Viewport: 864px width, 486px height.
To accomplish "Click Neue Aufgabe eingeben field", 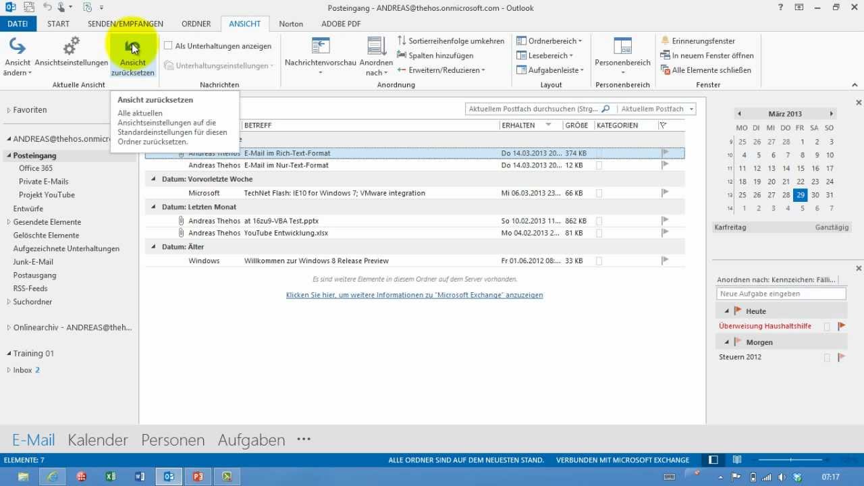I will tap(781, 294).
